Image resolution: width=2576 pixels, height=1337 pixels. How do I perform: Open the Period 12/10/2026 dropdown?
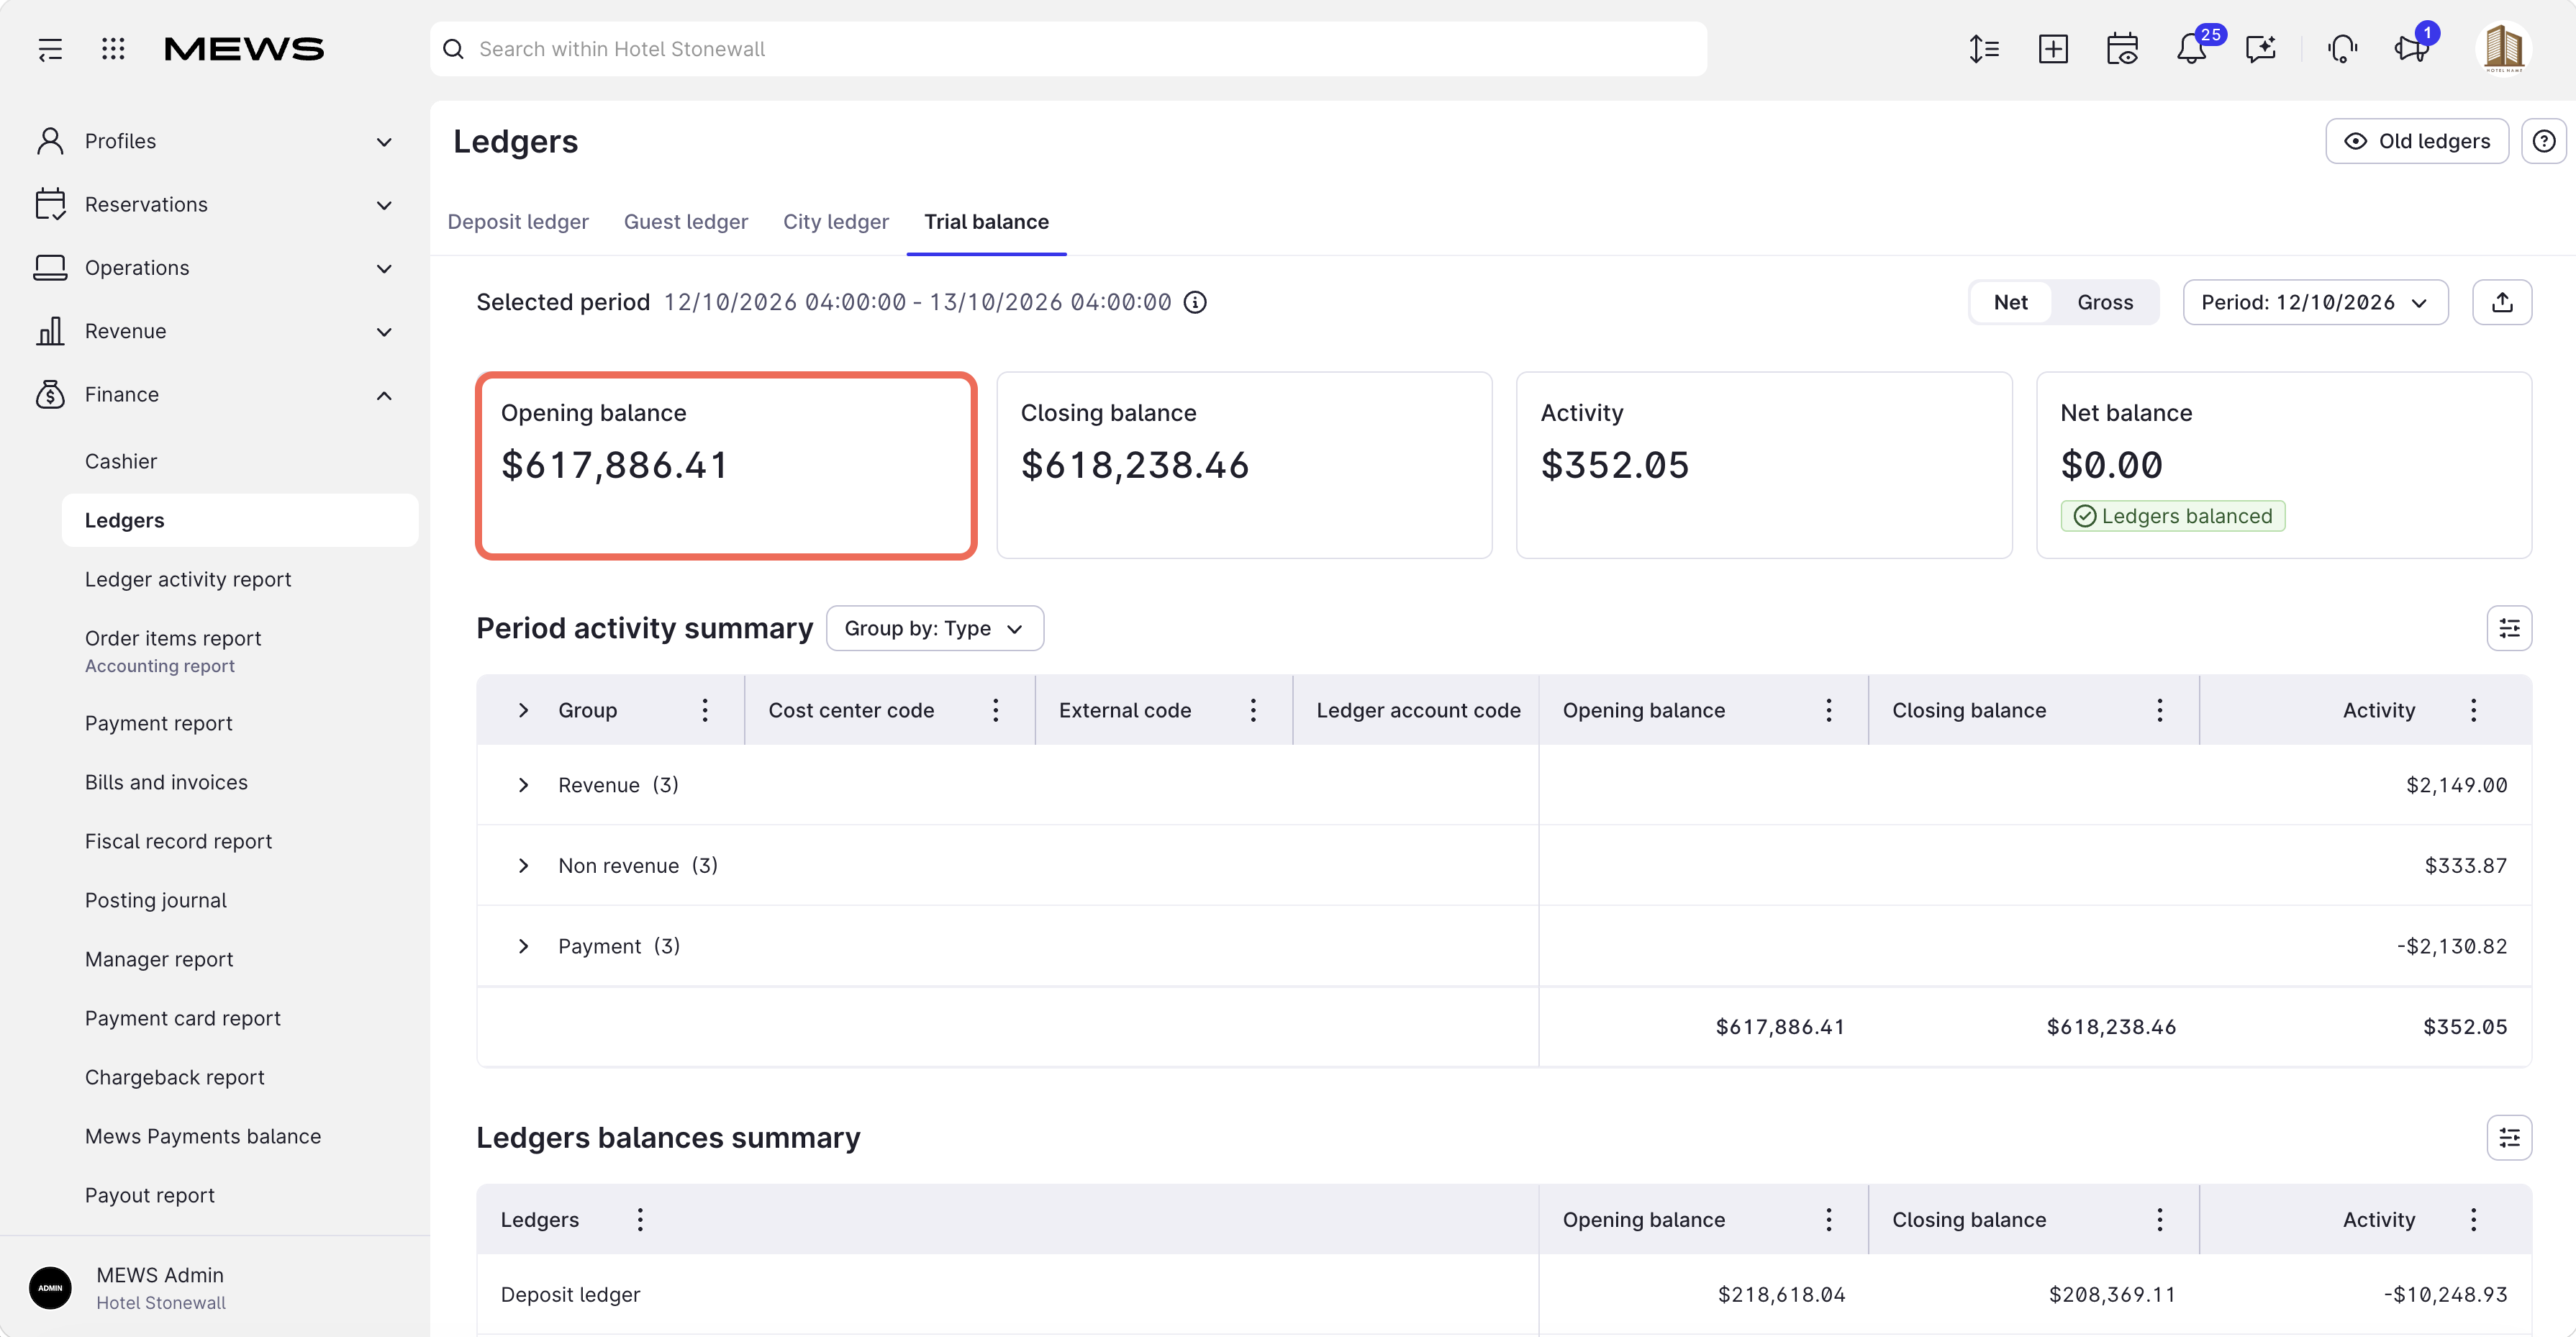(x=2315, y=302)
